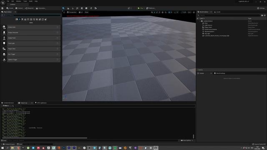
Task: Open the Perspective view dropdown
Action: pos(72,12)
